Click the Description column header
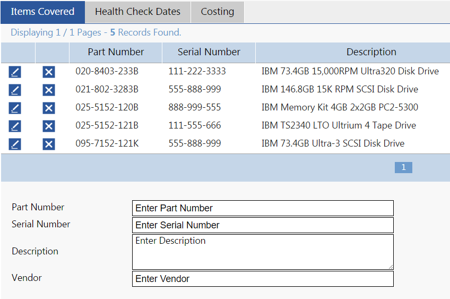450x299 pixels. tap(371, 52)
